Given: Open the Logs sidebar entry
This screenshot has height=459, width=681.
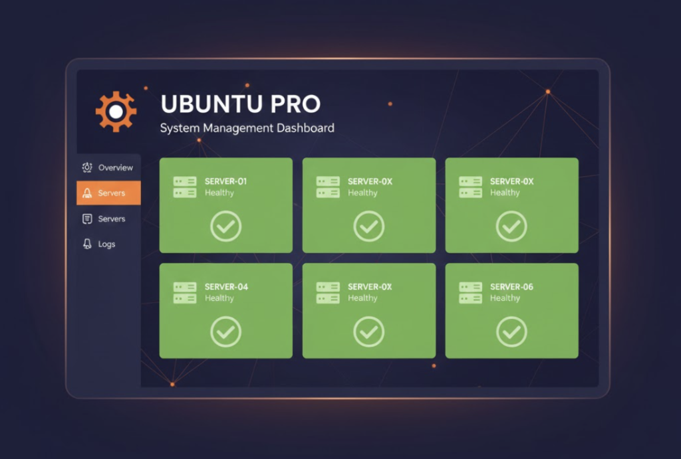Looking at the screenshot, I should point(108,244).
